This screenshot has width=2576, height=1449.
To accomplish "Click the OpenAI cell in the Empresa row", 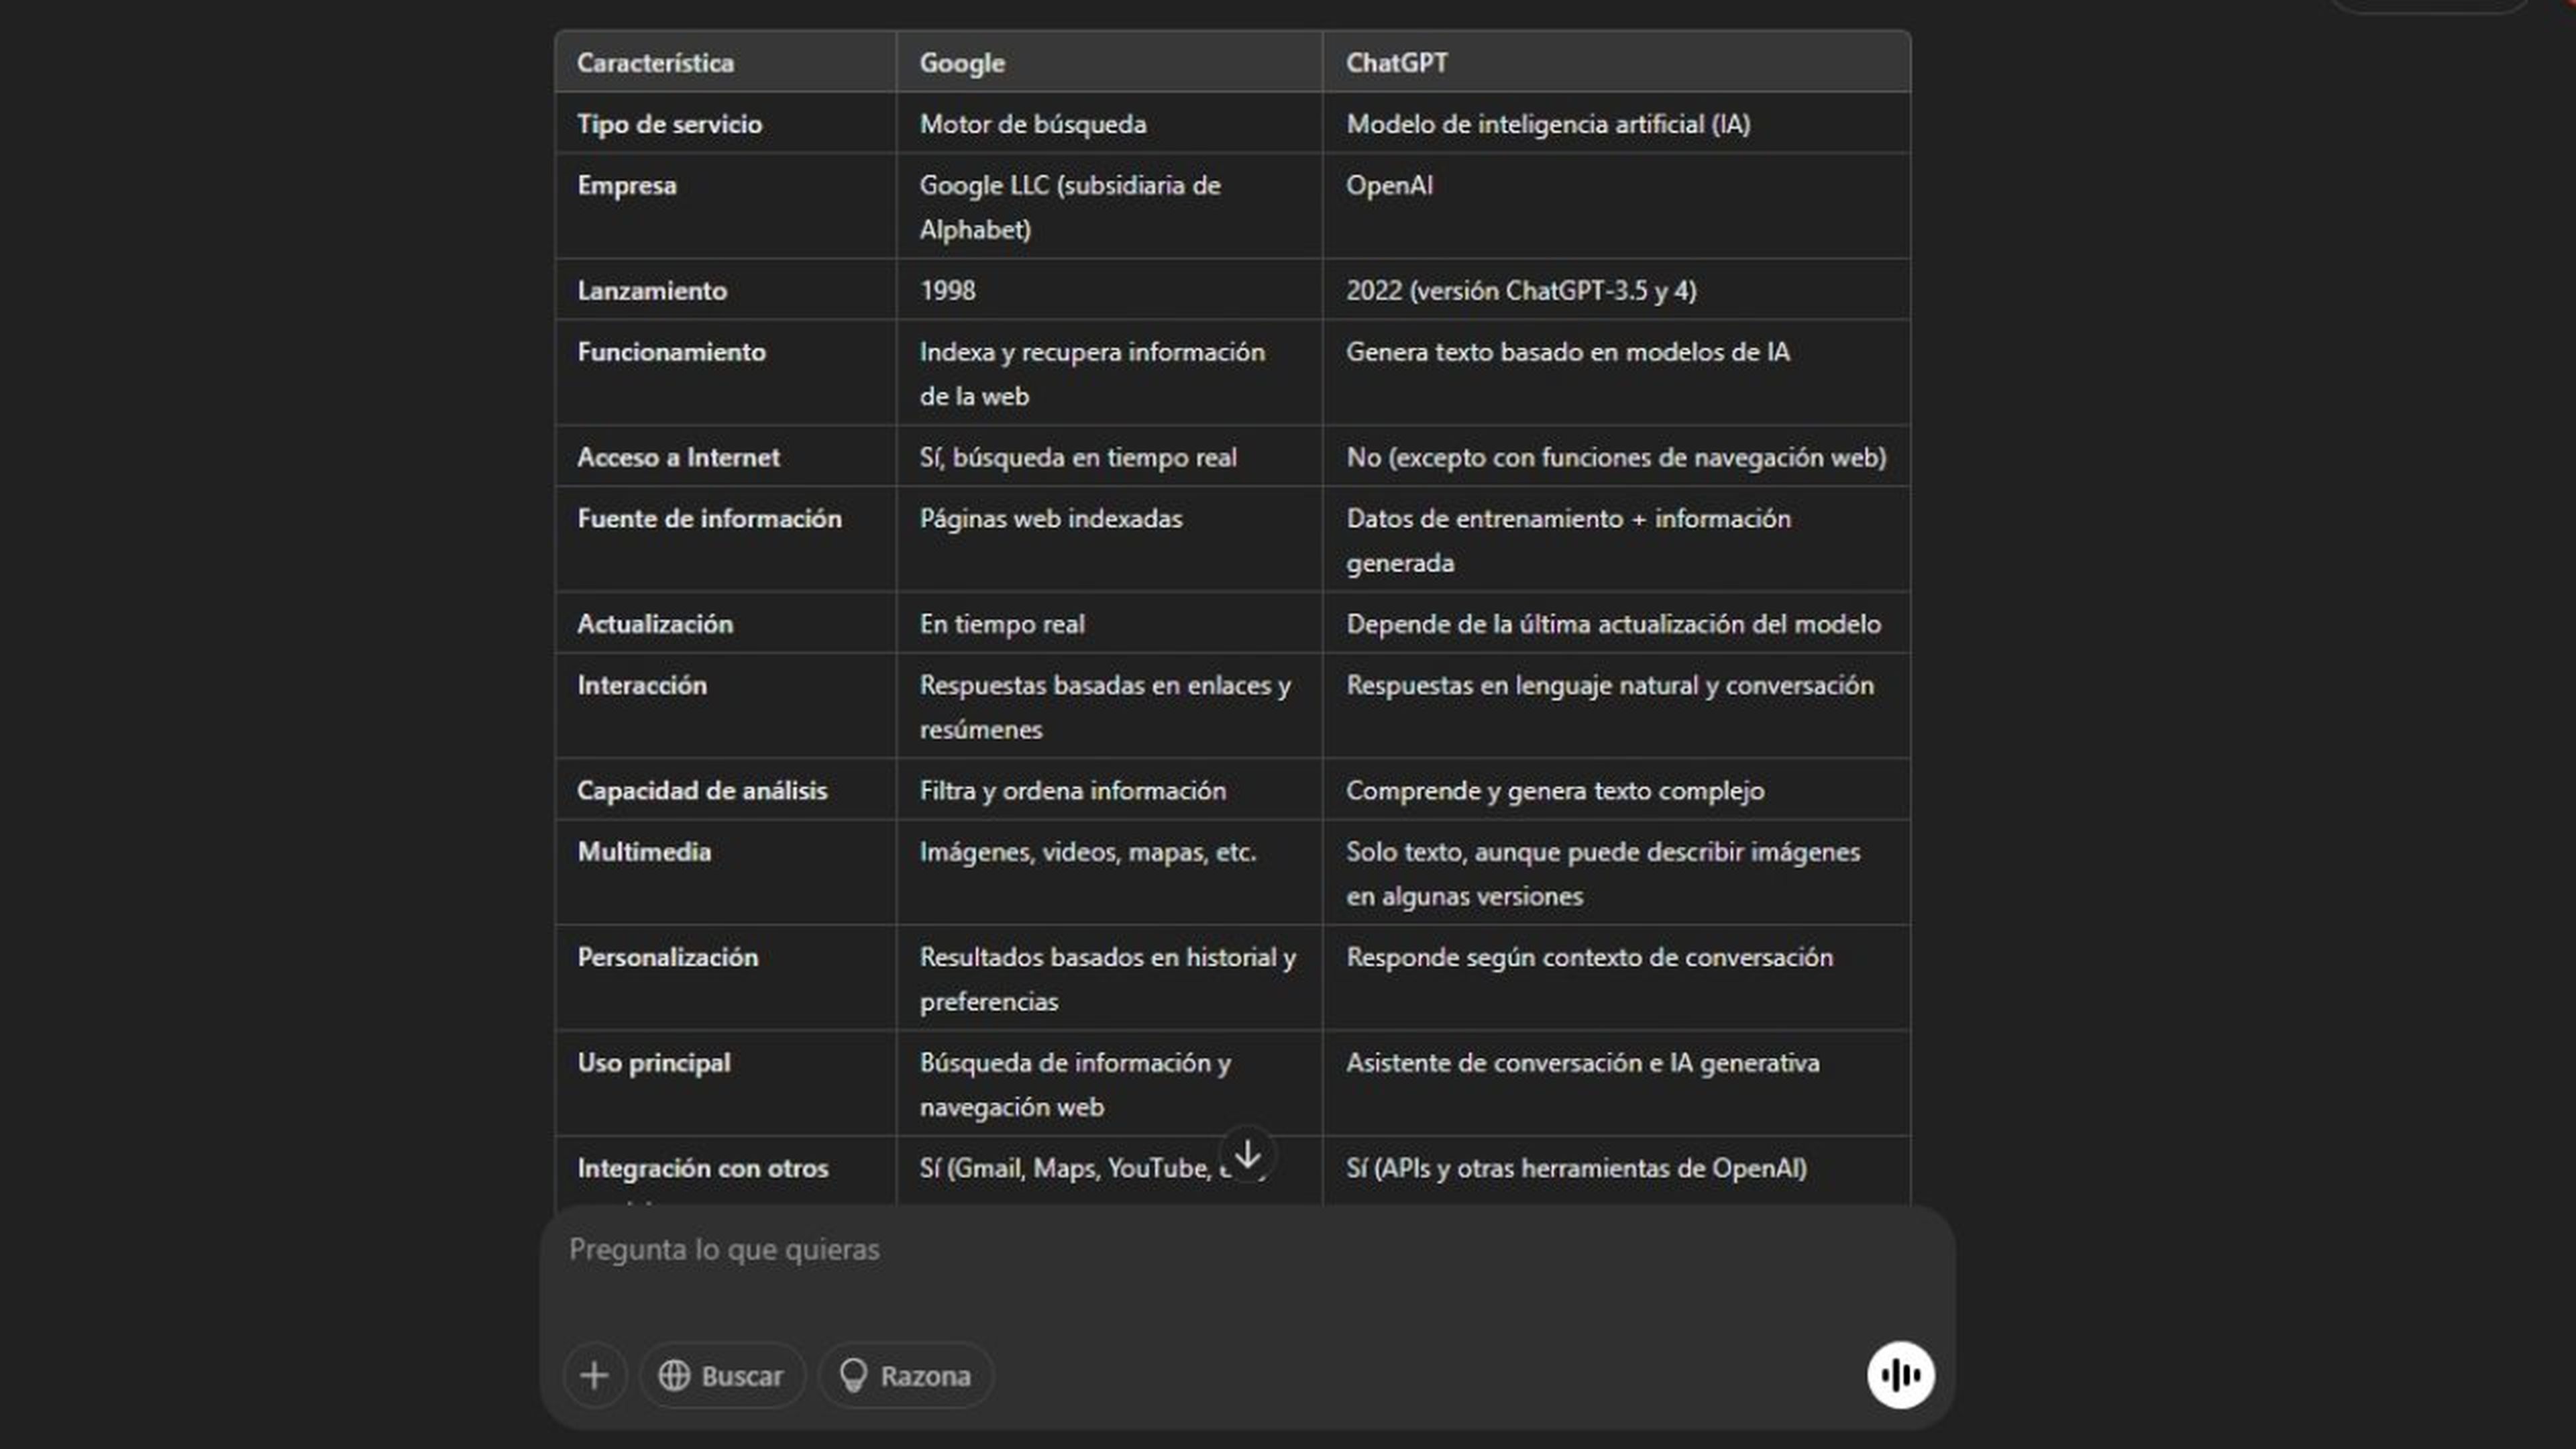I will click(x=1389, y=186).
